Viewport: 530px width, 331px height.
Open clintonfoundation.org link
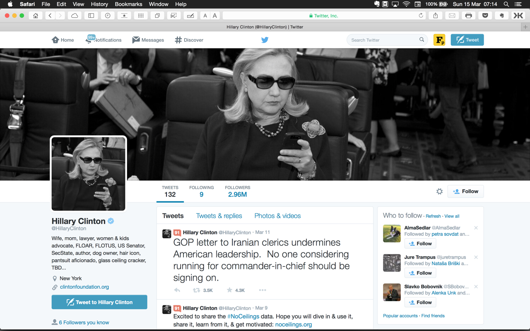point(84,287)
